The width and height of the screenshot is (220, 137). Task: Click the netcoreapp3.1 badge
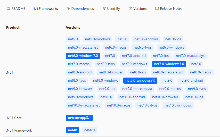tap(79, 118)
